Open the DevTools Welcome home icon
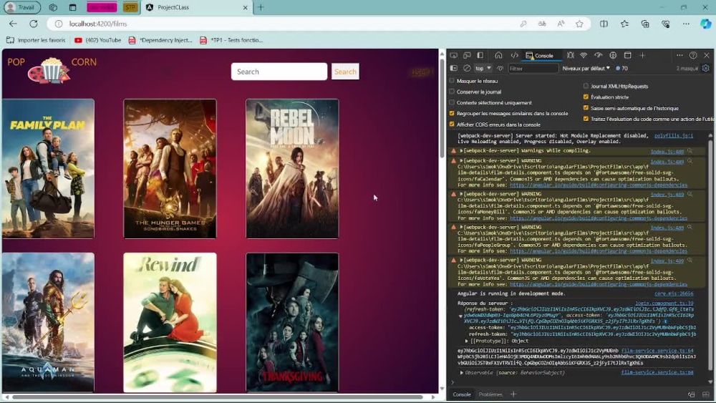This screenshot has width=716, height=403. (498, 55)
